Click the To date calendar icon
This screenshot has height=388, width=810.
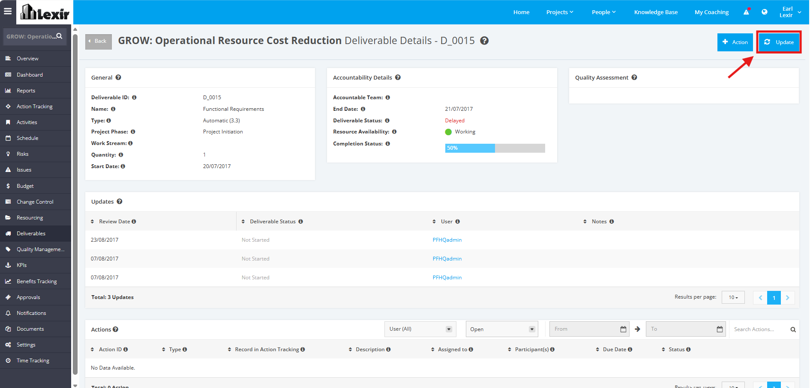(x=720, y=329)
